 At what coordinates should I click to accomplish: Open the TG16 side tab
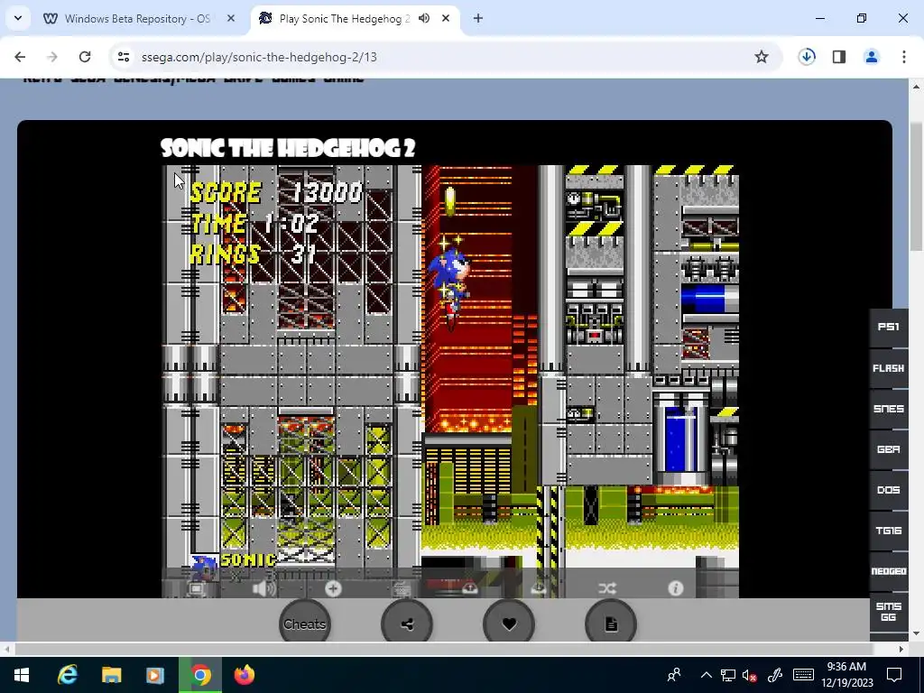889,531
